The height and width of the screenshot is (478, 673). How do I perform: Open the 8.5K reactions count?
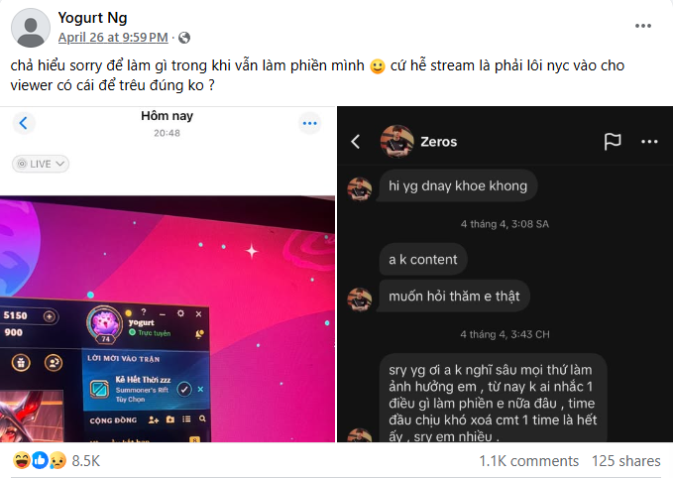(x=86, y=461)
